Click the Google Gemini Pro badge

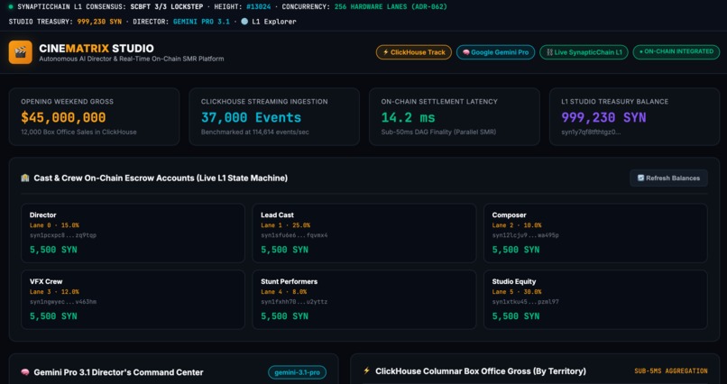pos(495,52)
